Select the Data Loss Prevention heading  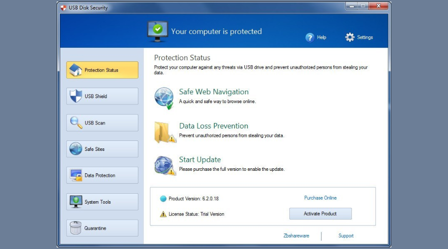(x=214, y=126)
